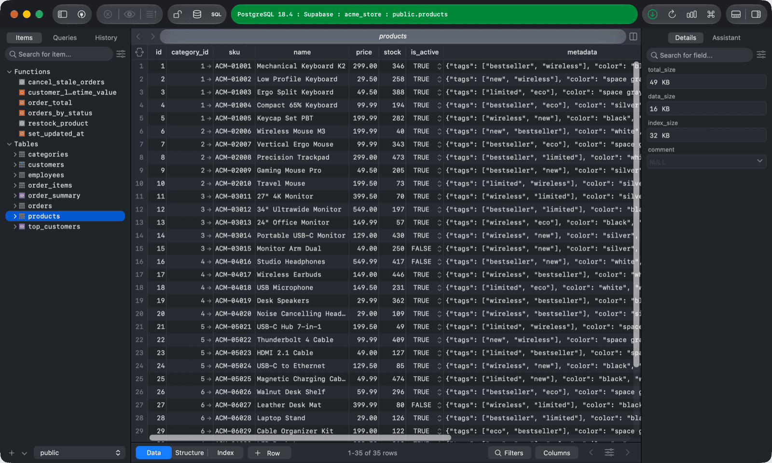Open the chart bars icon
This screenshot has width=772, height=463.
pyautogui.click(x=691, y=14)
